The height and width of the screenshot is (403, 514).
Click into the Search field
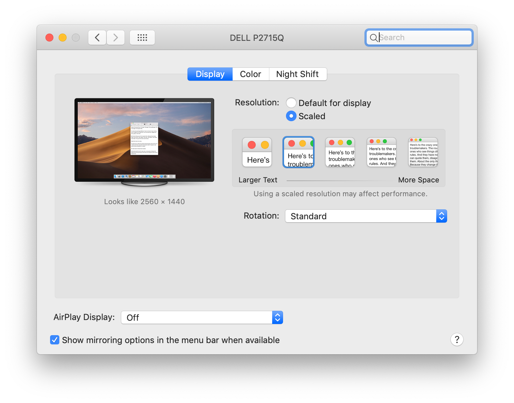(x=419, y=38)
